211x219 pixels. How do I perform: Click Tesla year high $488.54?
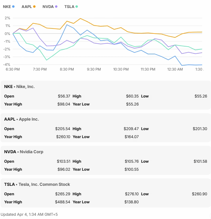coord(62,202)
